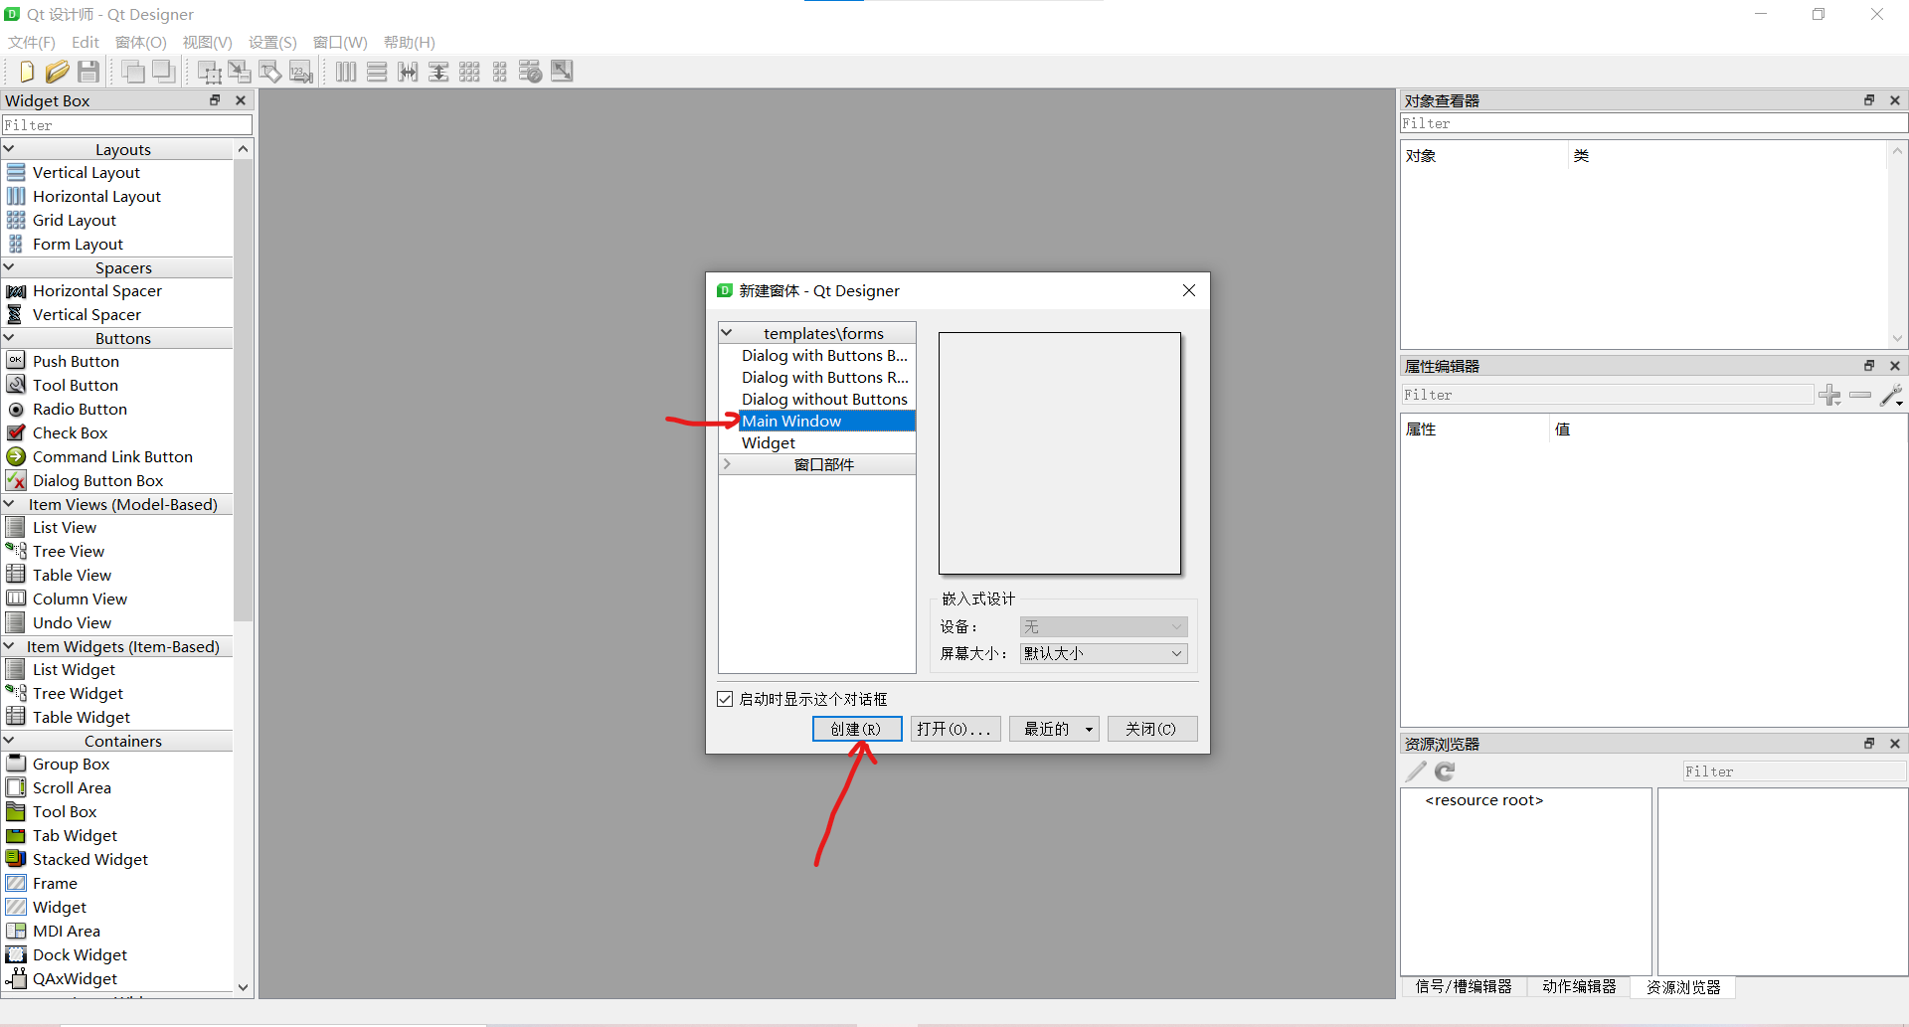Click the Save form toolbar icon
Screen dimensions: 1909x1027
(87, 71)
